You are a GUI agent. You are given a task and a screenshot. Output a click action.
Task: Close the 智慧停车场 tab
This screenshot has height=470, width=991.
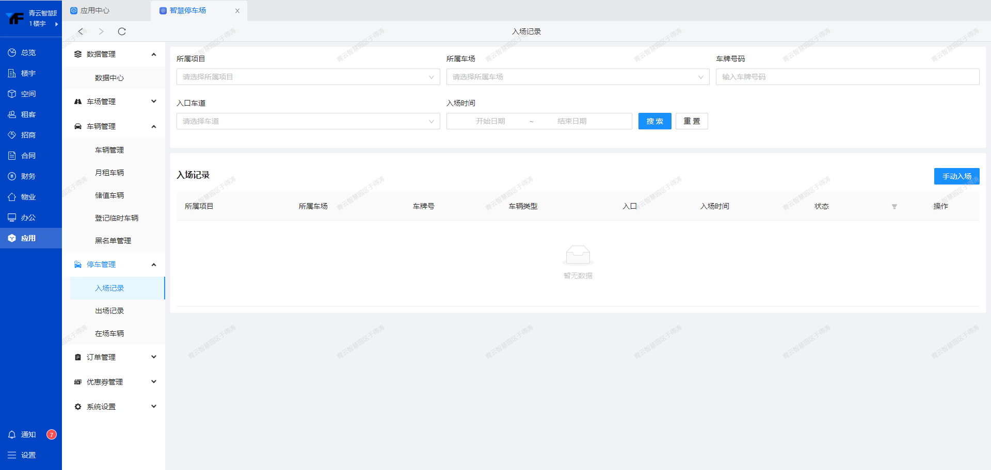coord(237,11)
